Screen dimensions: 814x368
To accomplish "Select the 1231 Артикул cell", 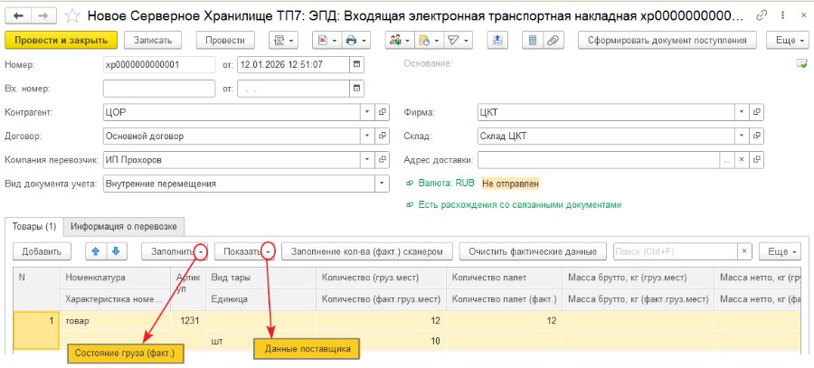I will click(x=188, y=321).
